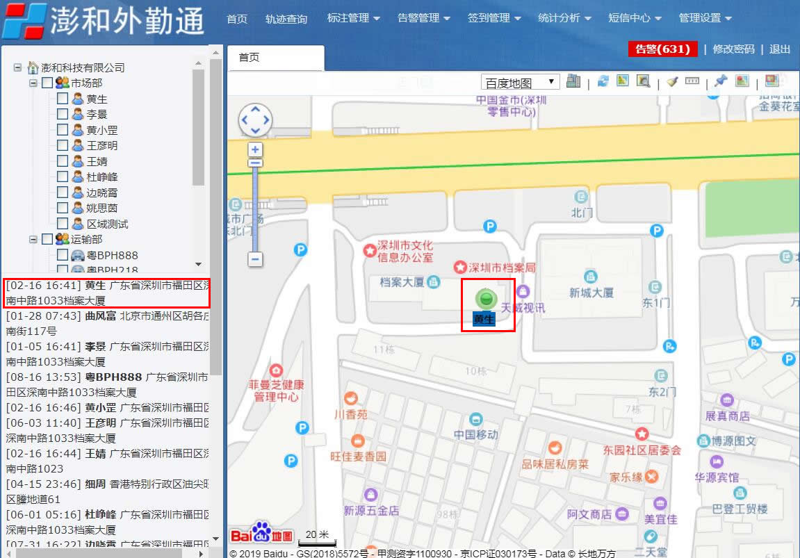Image resolution: width=800 pixels, height=558 pixels.
Task: Click the up arrow on map pan control
Action: click(255, 109)
